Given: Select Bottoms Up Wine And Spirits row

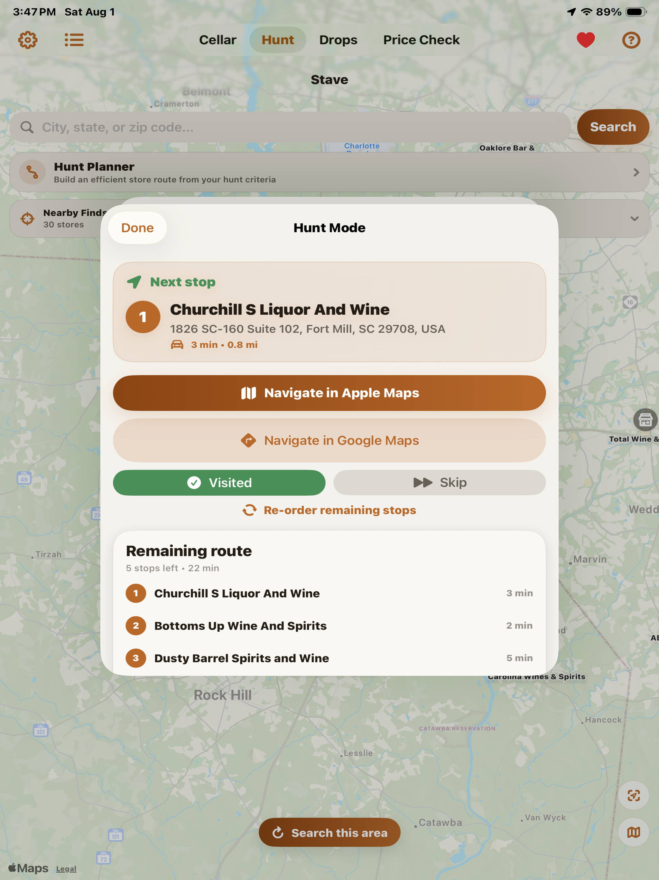Looking at the screenshot, I should (x=329, y=626).
